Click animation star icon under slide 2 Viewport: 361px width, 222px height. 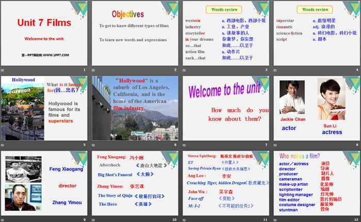(x=93, y=70)
